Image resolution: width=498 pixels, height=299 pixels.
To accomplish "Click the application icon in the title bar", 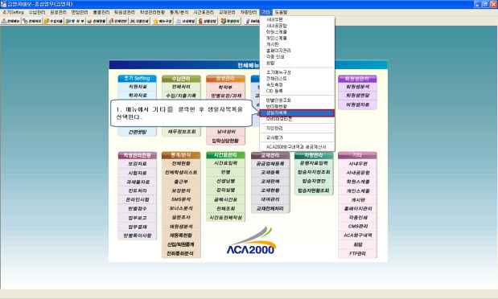I will [x=3, y=4].
